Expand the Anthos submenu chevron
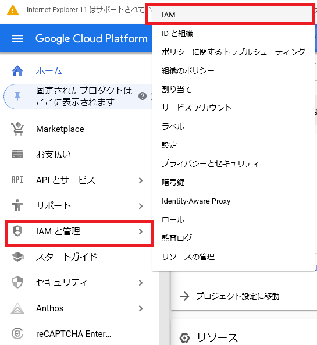317x345 pixels. 141,308
